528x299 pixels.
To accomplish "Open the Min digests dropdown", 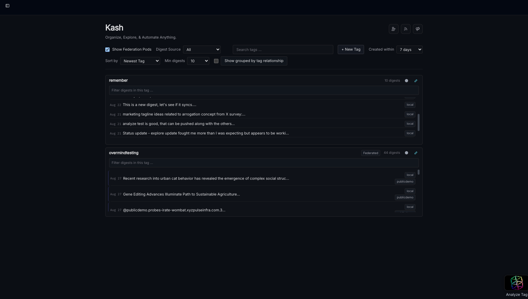I will tap(198, 61).
